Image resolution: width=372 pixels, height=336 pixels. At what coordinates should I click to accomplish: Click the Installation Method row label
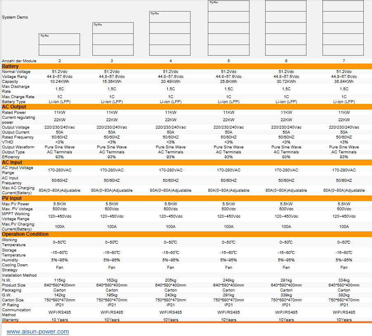click(19, 275)
